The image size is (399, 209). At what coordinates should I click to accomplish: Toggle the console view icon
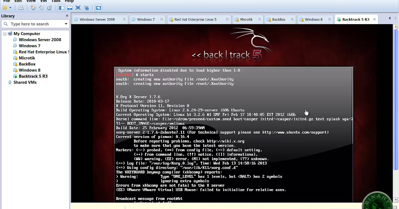tap(98, 8)
